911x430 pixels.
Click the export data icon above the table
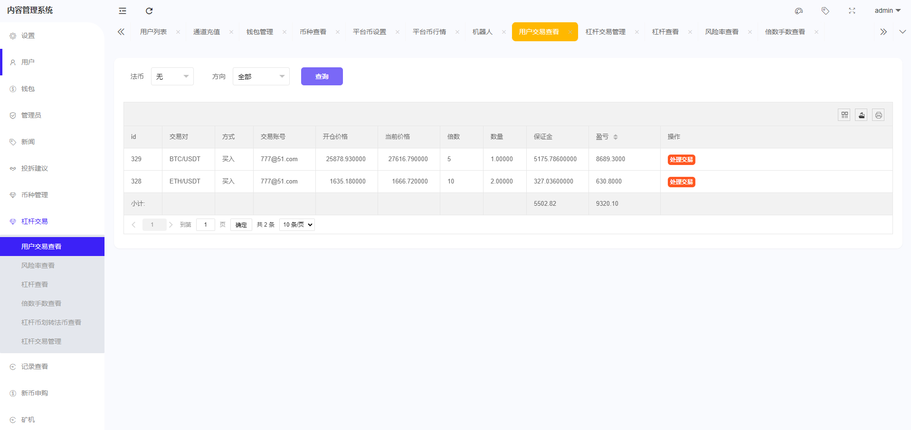pos(861,115)
